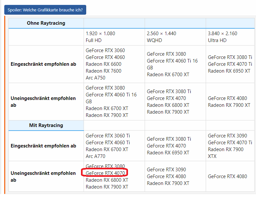Click "GeForce RTX 4070" in the Full HD column
Screen dimensions: 256x197
[x=105, y=173]
